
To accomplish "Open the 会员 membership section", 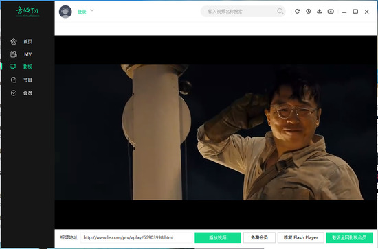I will (27, 93).
